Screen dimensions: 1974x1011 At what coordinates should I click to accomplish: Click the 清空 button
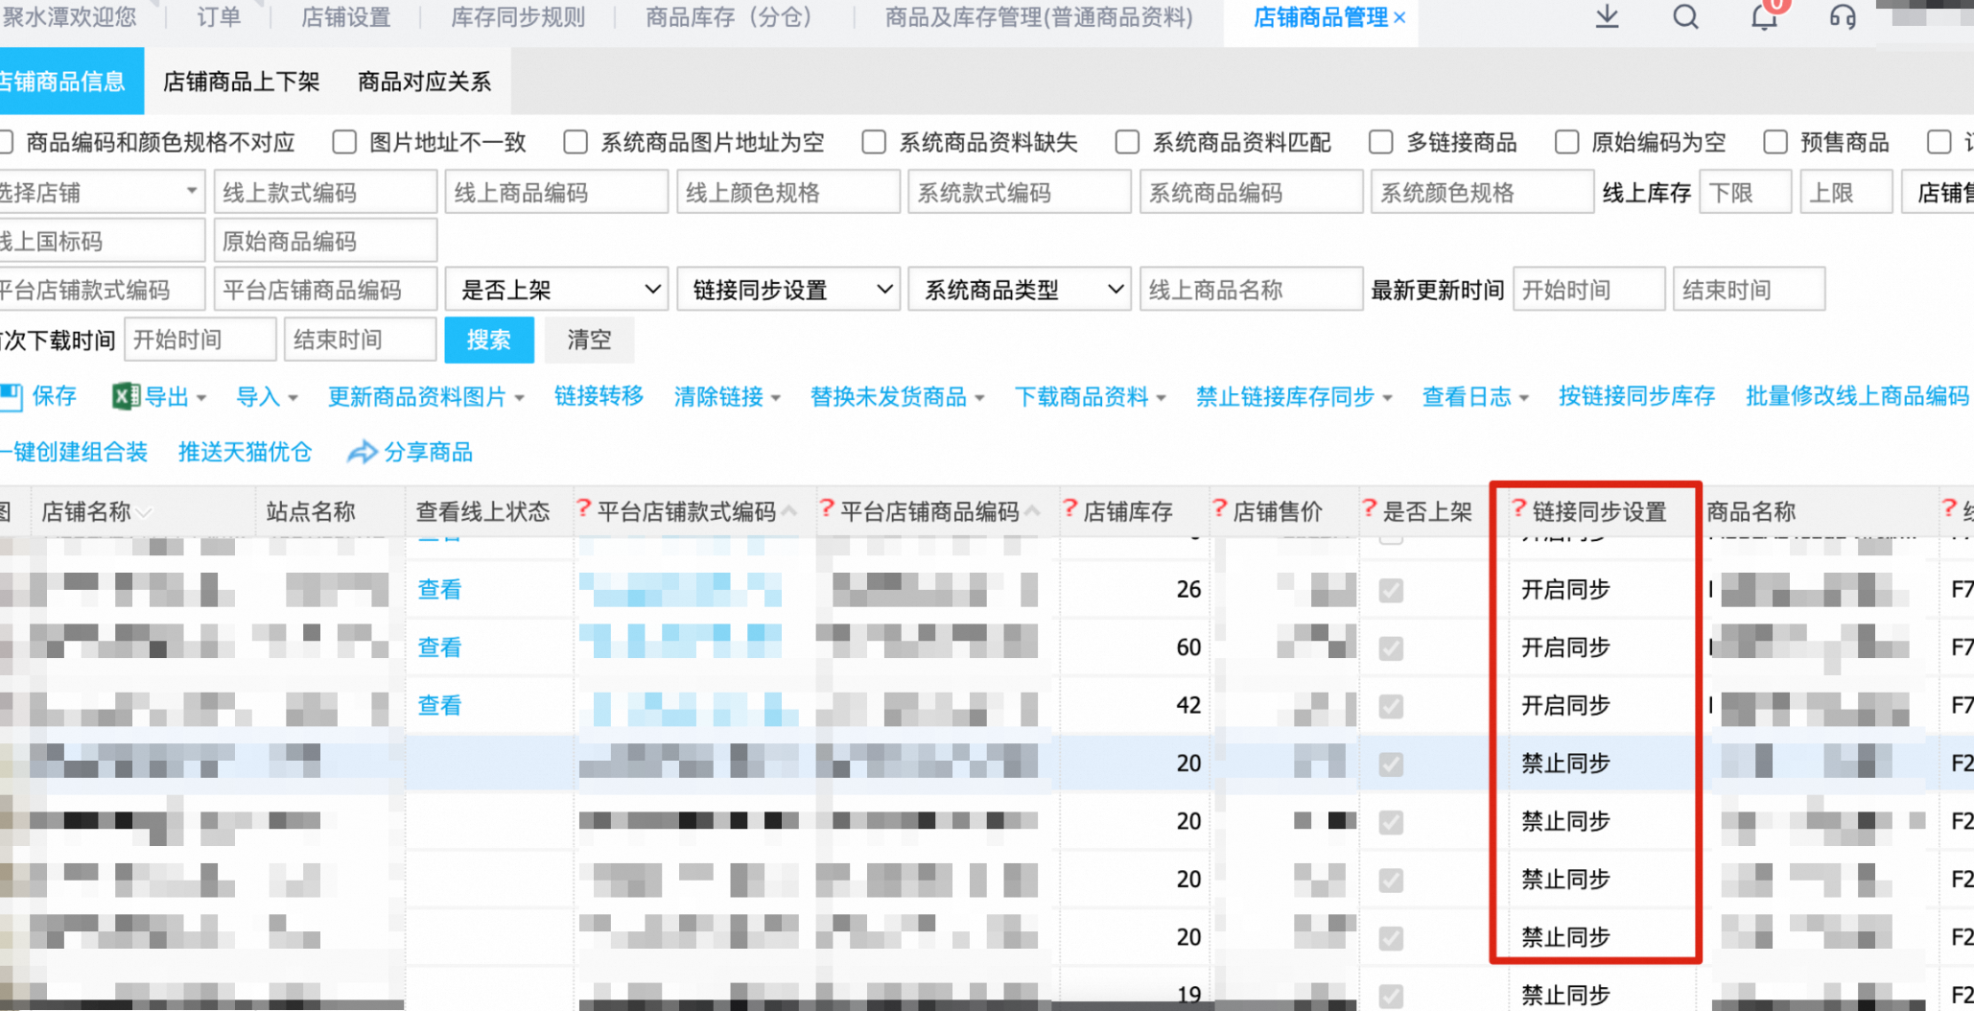pyautogui.click(x=589, y=340)
